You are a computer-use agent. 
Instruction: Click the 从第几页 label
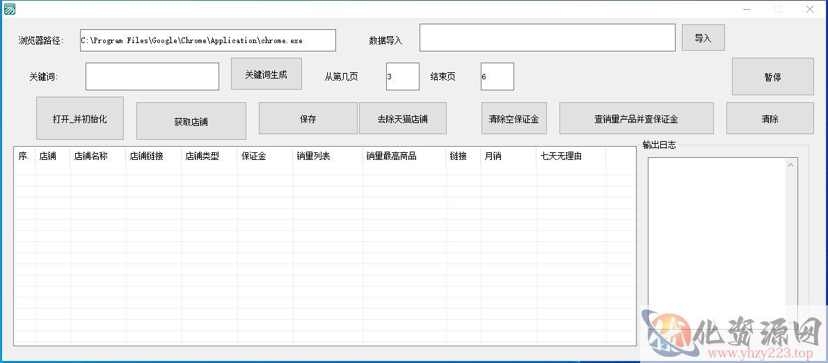coord(341,76)
